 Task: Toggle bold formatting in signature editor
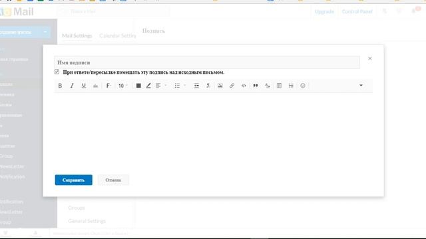tap(60, 86)
